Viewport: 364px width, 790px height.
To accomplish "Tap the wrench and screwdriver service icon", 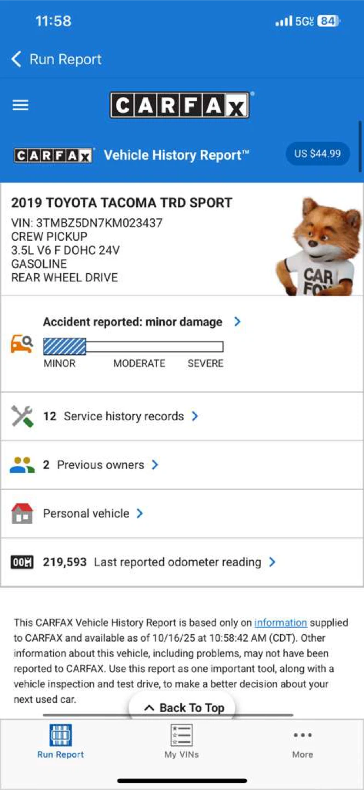I will (x=22, y=416).
